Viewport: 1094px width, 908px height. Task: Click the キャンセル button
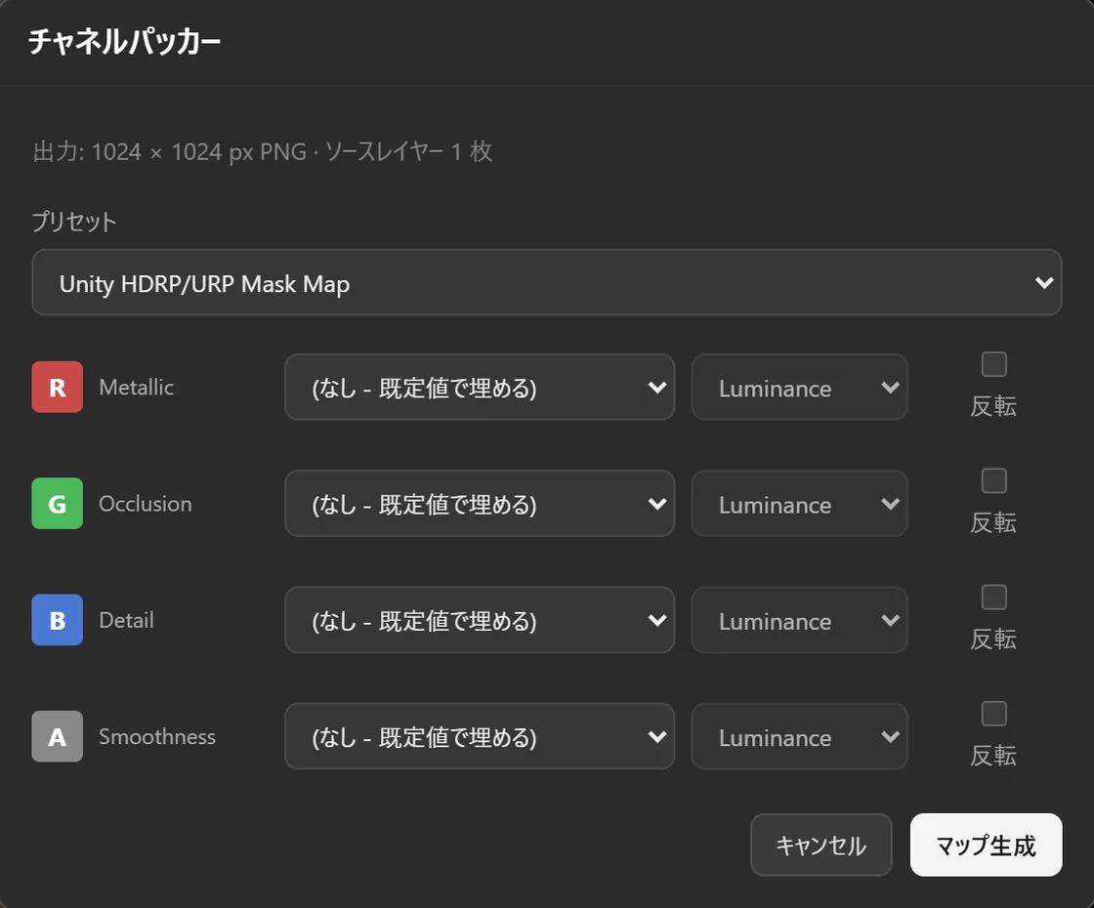821,846
